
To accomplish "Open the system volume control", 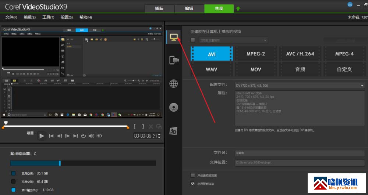I will [92, 136].
